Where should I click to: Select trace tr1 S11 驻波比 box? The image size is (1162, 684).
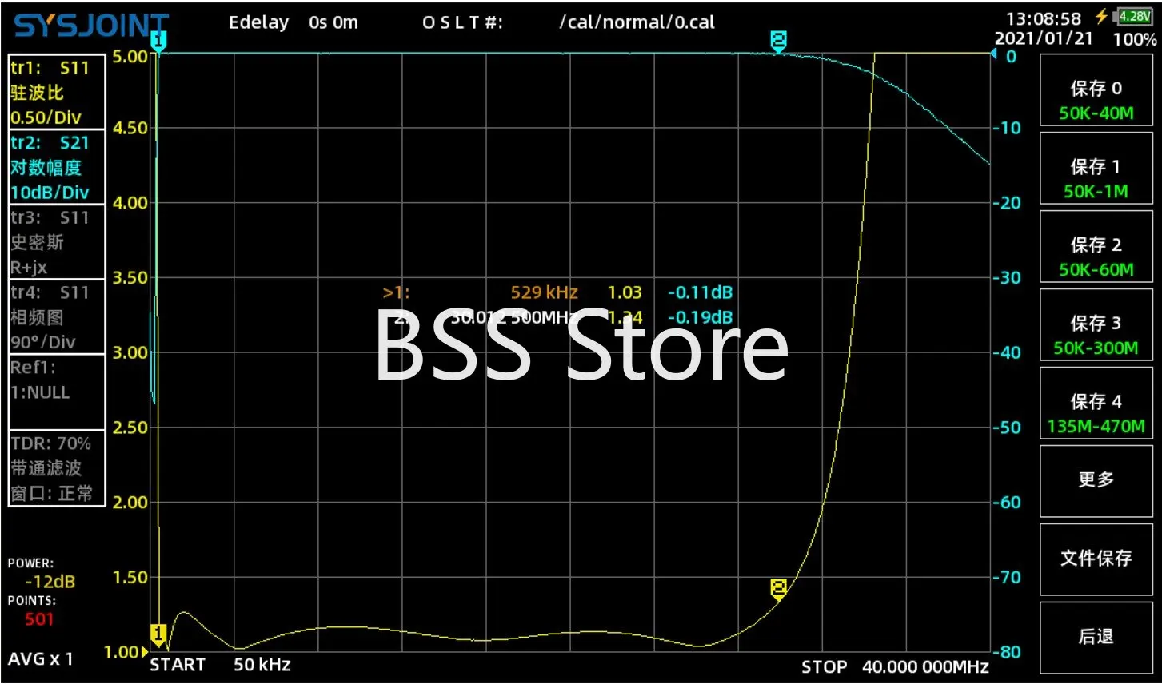tap(57, 92)
